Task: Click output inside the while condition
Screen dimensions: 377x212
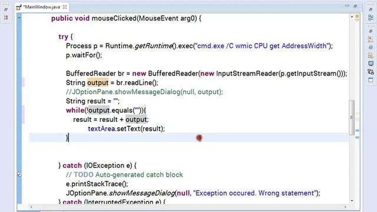Action: (99, 110)
